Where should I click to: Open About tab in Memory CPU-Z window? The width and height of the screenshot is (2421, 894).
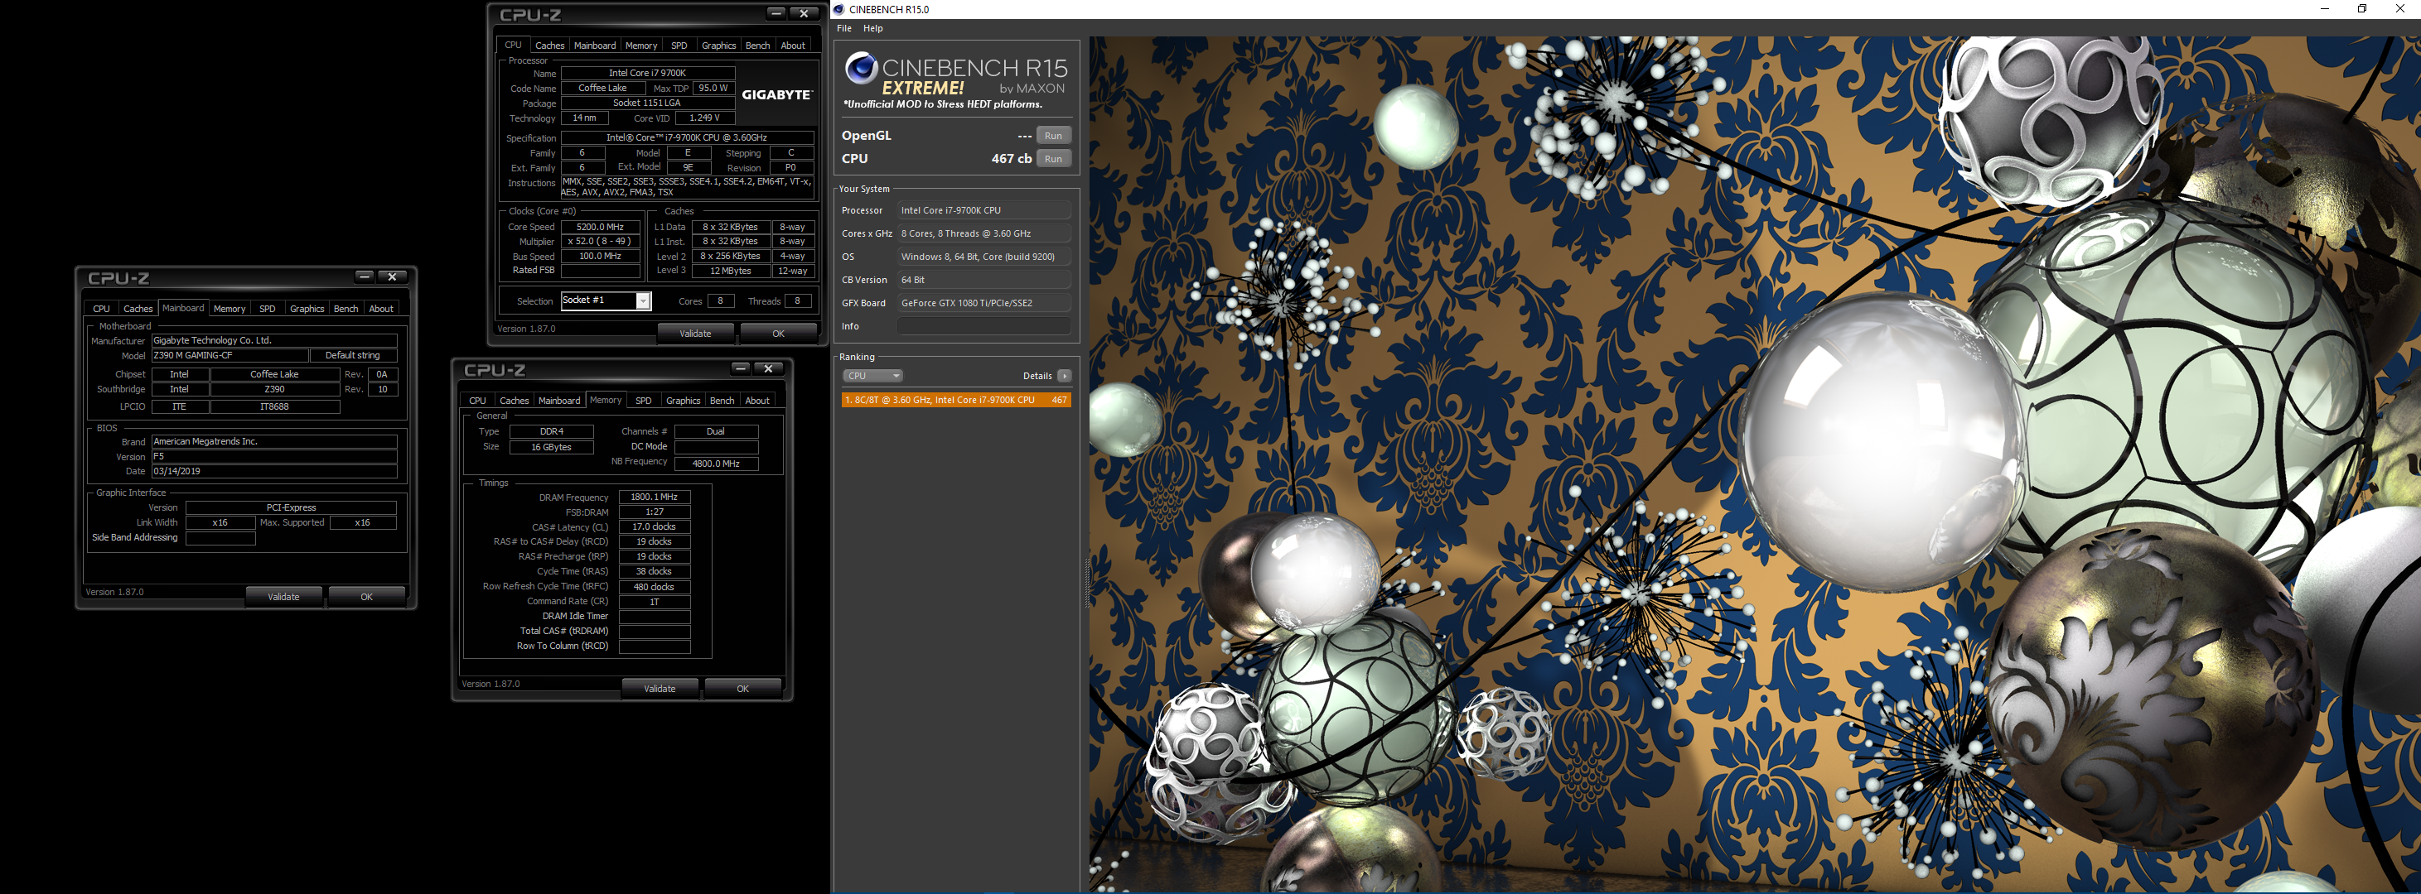click(x=756, y=400)
